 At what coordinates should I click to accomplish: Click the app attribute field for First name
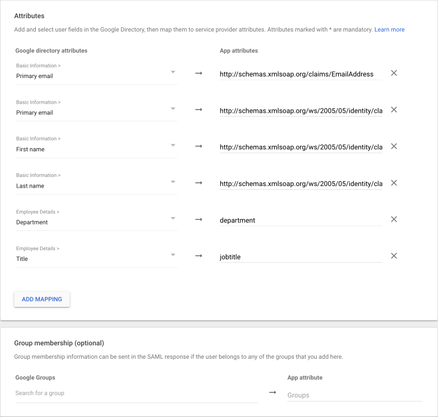tap(300, 147)
